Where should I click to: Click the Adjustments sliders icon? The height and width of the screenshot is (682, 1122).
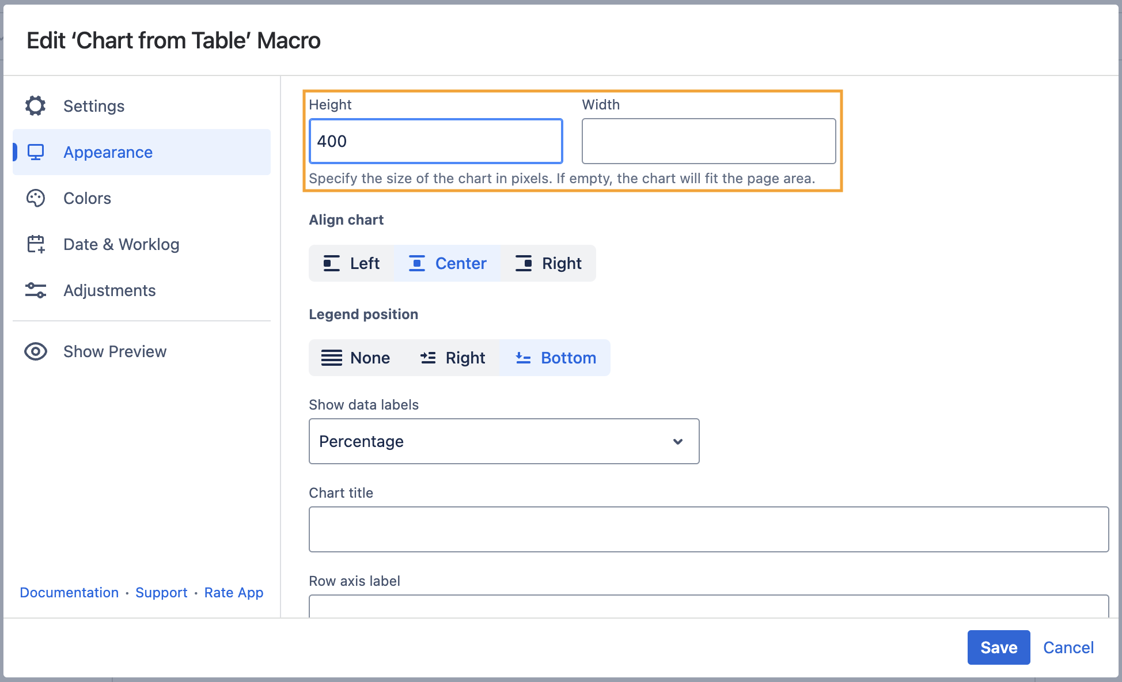[x=36, y=290]
